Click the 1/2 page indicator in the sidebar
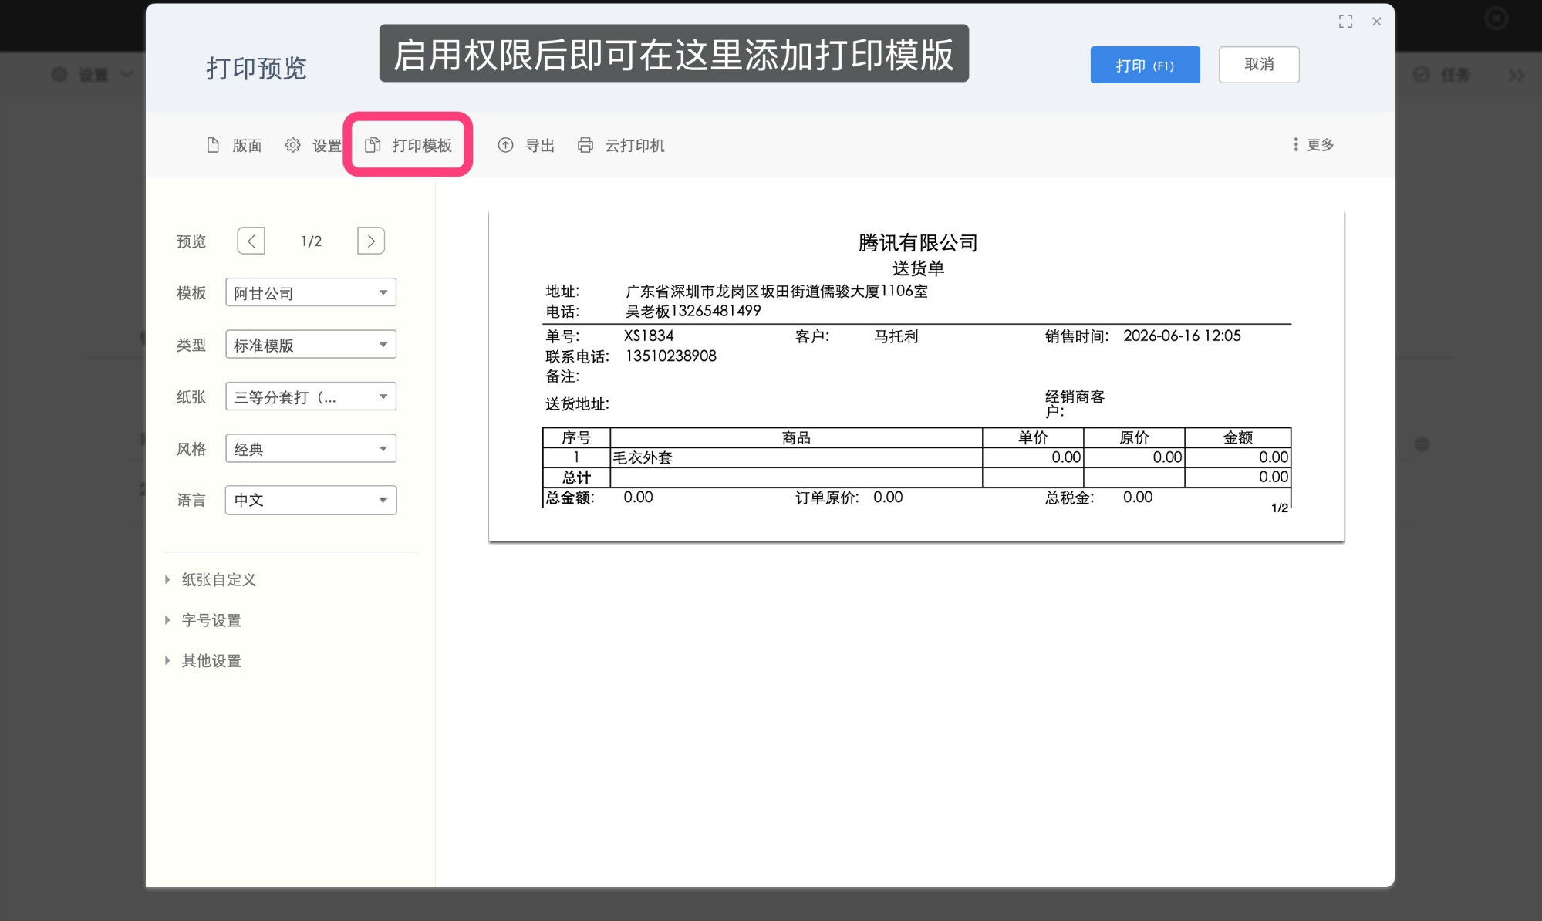The width and height of the screenshot is (1542, 921). coord(311,241)
